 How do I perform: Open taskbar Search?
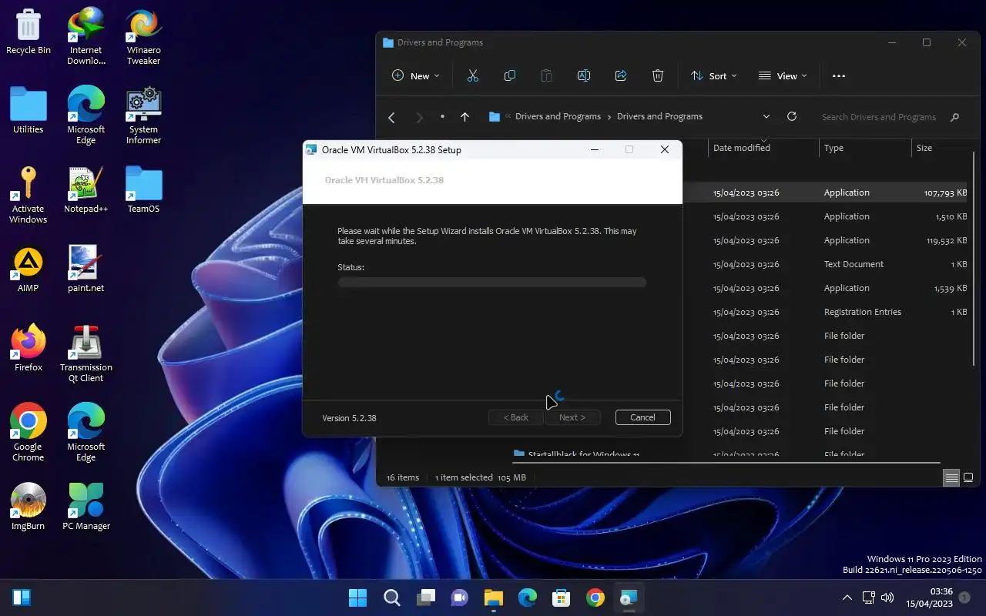click(391, 598)
